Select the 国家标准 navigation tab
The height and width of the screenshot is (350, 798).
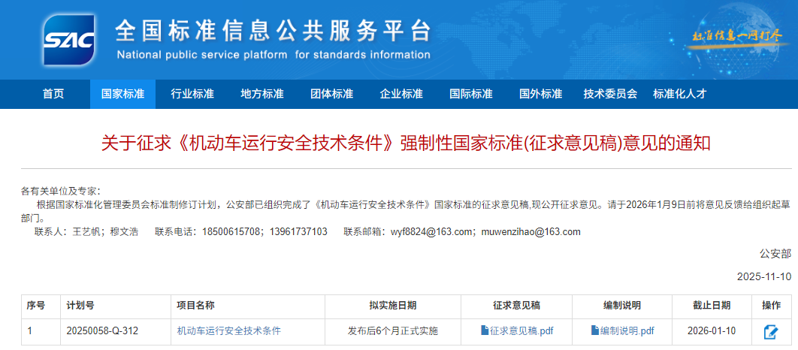point(122,94)
